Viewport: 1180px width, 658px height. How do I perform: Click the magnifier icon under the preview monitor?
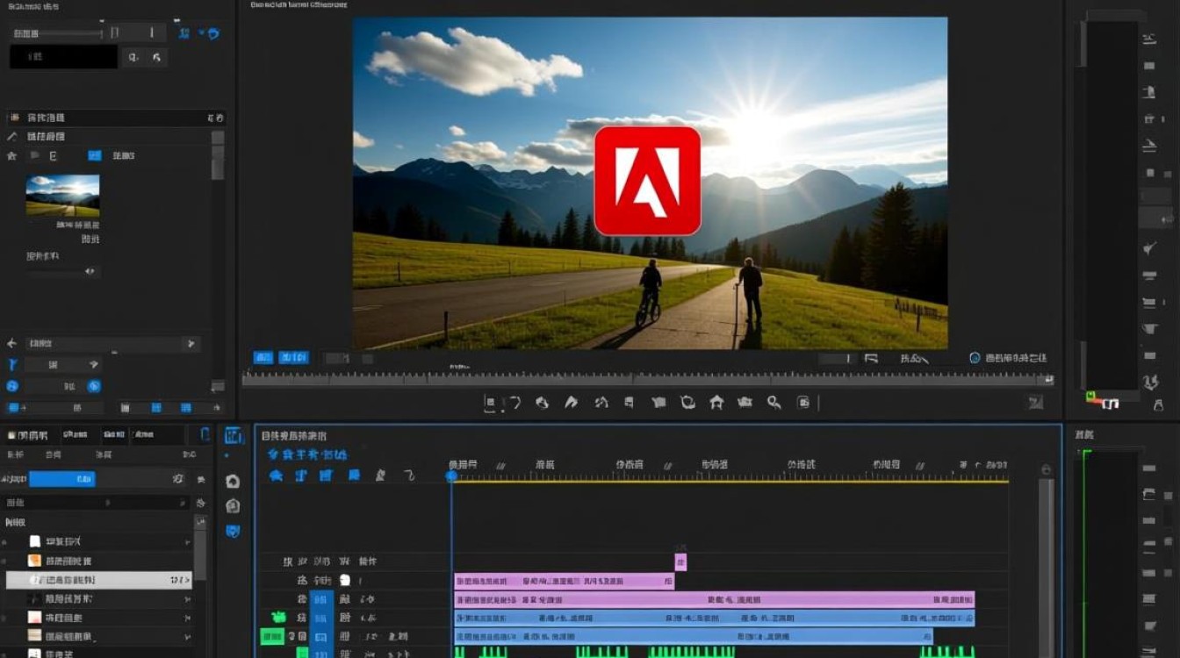click(x=774, y=402)
